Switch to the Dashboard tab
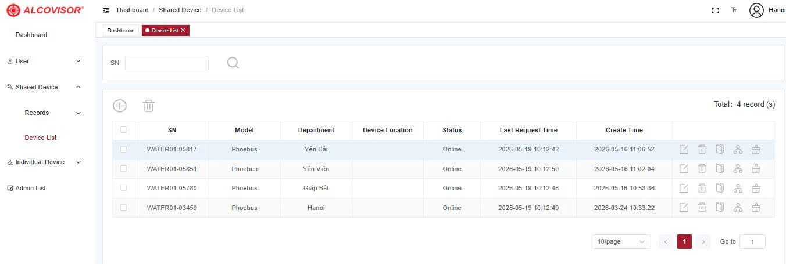Image resolution: width=786 pixels, height=264 pixels. pyautogui.click(x=121, y=30)
